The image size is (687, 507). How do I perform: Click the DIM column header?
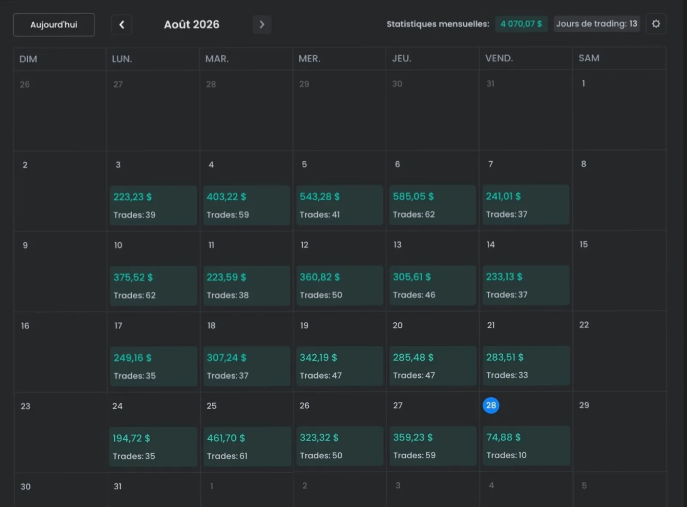28,59
